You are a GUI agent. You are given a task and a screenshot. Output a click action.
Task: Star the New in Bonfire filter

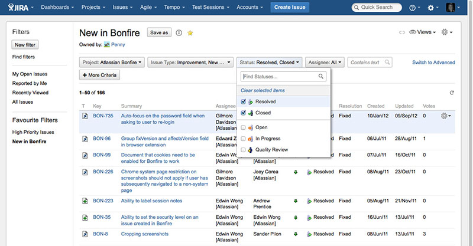[x=190, y=33]
